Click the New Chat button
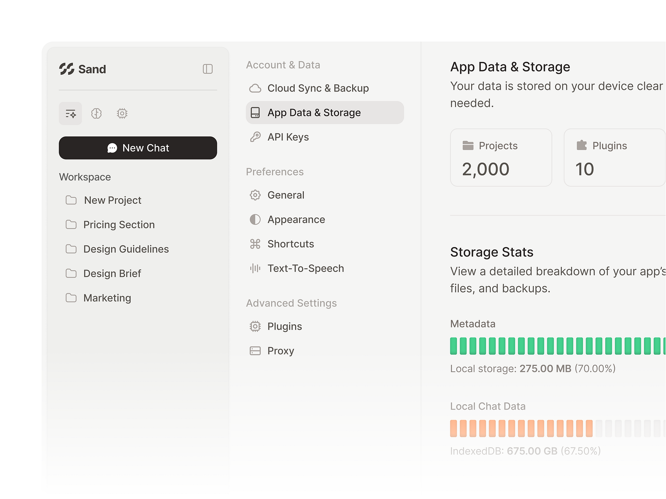The height and width of the screenshot is (499, 666). coord(138,148)
